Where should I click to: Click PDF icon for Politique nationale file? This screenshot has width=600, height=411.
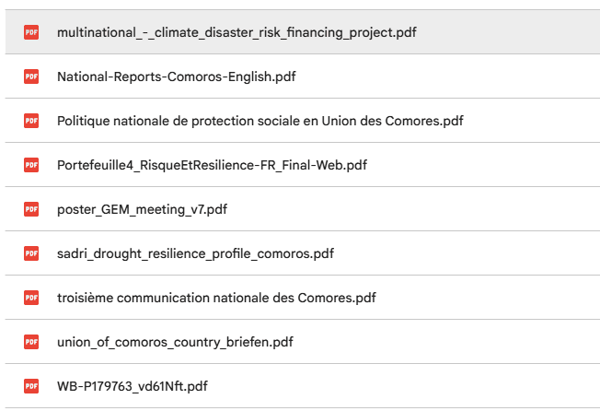(x=31, y=121)
